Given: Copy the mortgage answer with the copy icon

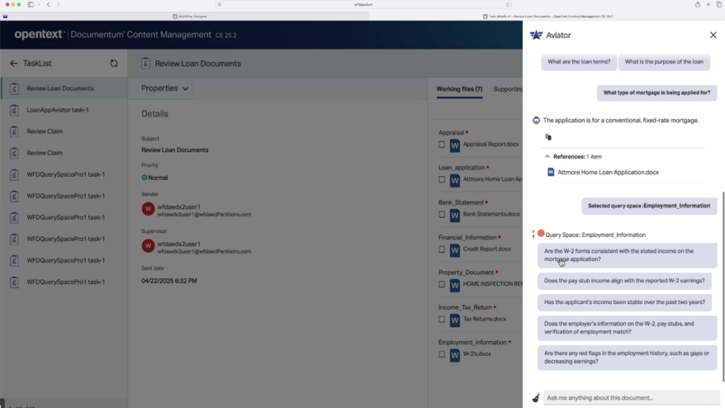Looking at the screenshot, I should [548, 137].
